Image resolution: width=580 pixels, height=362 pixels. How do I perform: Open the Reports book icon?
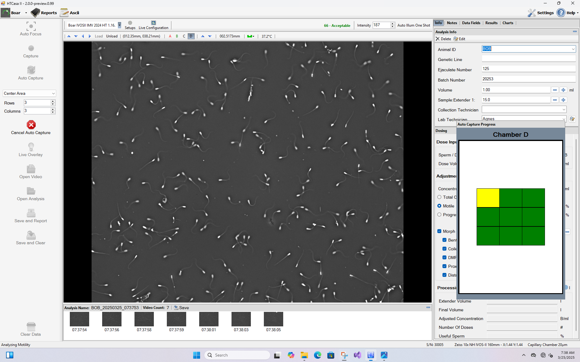(x=36, y=13)
